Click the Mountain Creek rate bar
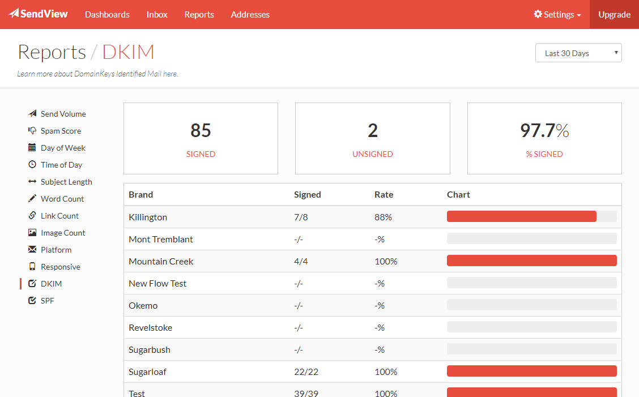The width and height of the screenshot is (639, 397). [x=531, y=261]
